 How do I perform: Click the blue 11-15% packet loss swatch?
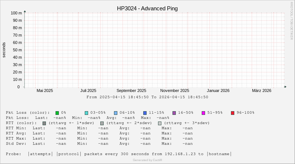(x=145, y=113)
